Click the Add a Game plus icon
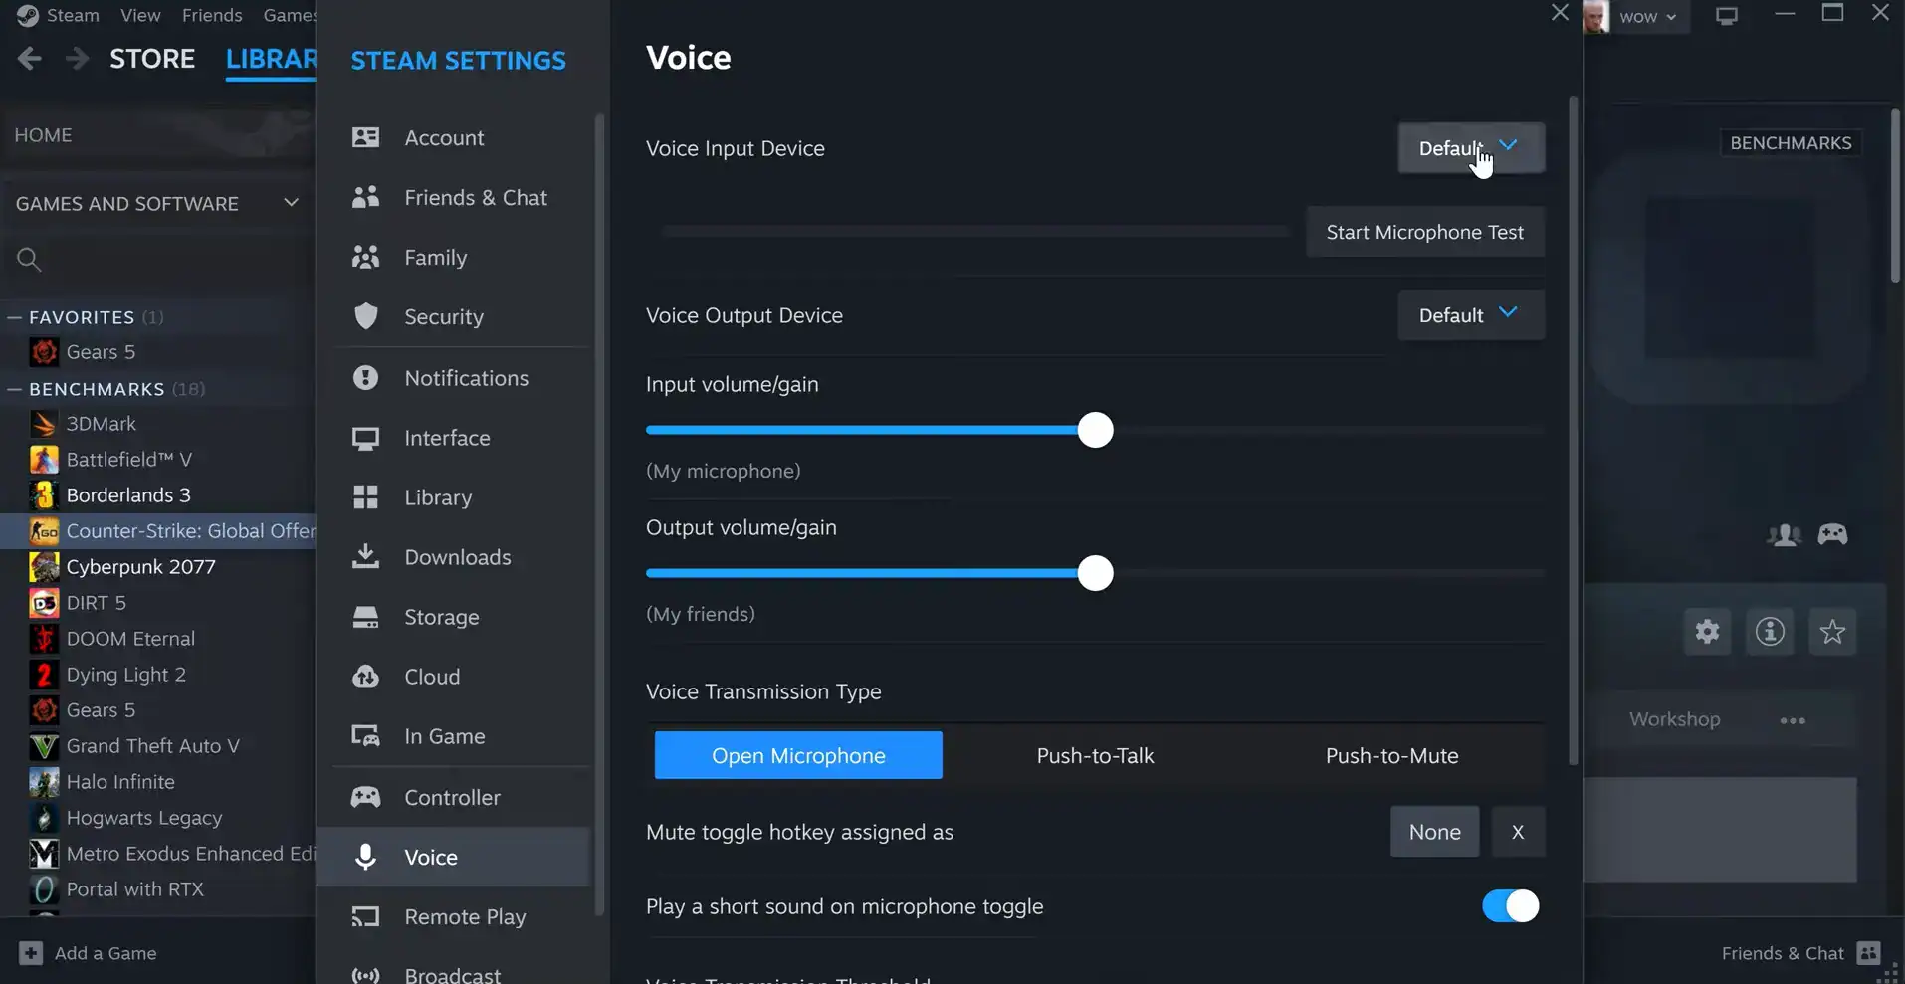The image size is (1905, 984). tap(31, 953)
